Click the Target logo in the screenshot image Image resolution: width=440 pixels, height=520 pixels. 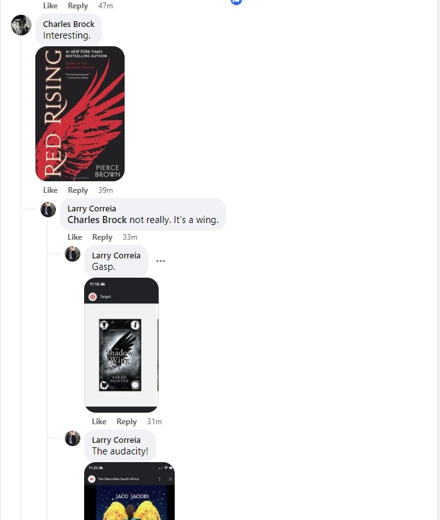tap(92, 297)
